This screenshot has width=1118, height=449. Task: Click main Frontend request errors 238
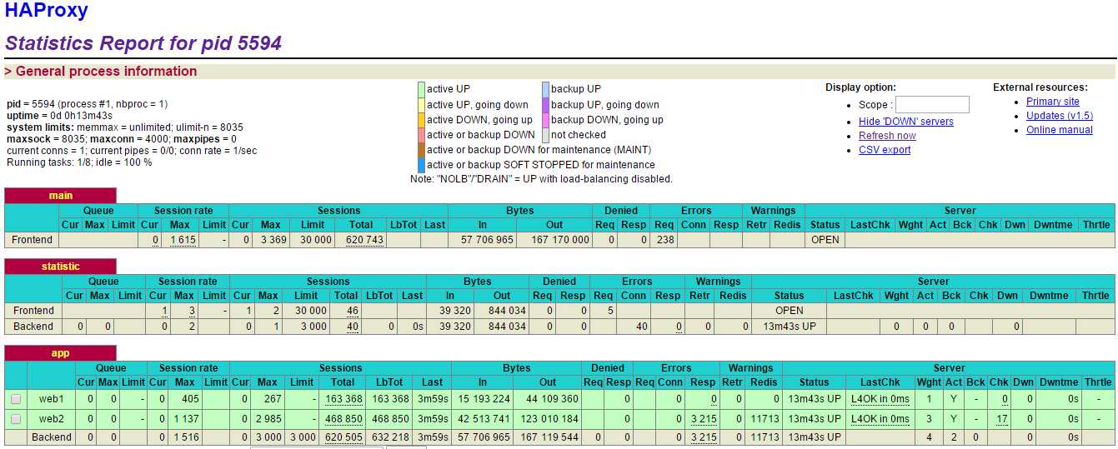664,240
